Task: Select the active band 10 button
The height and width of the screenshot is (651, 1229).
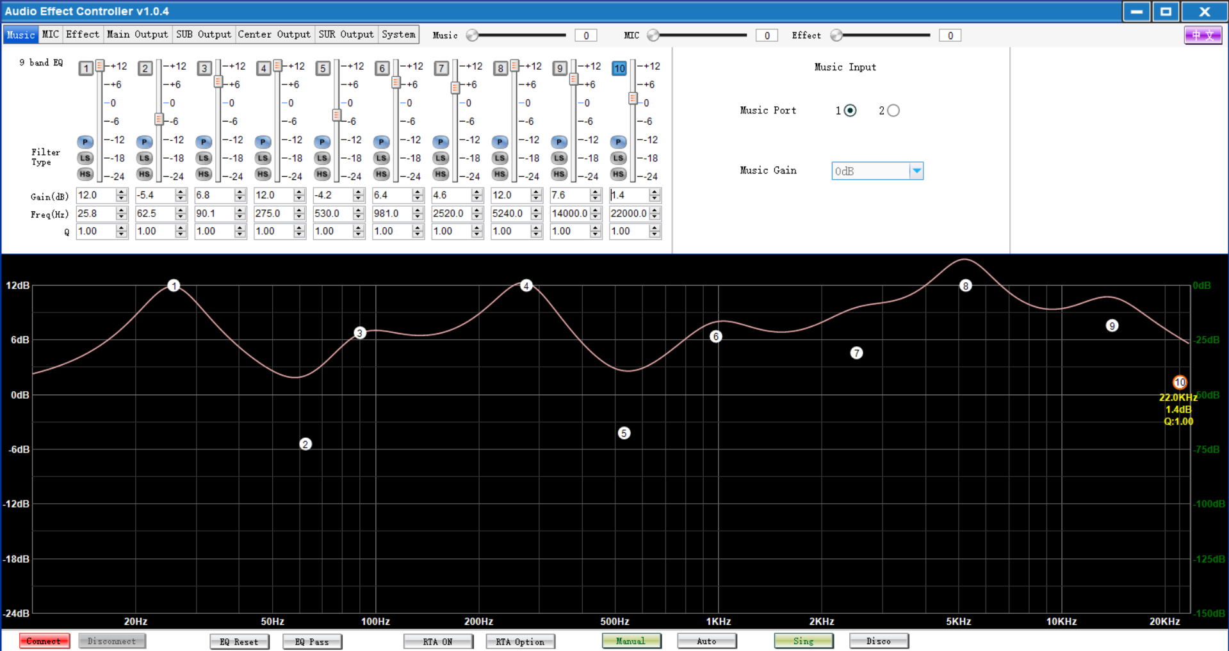Action: (619, 68)
